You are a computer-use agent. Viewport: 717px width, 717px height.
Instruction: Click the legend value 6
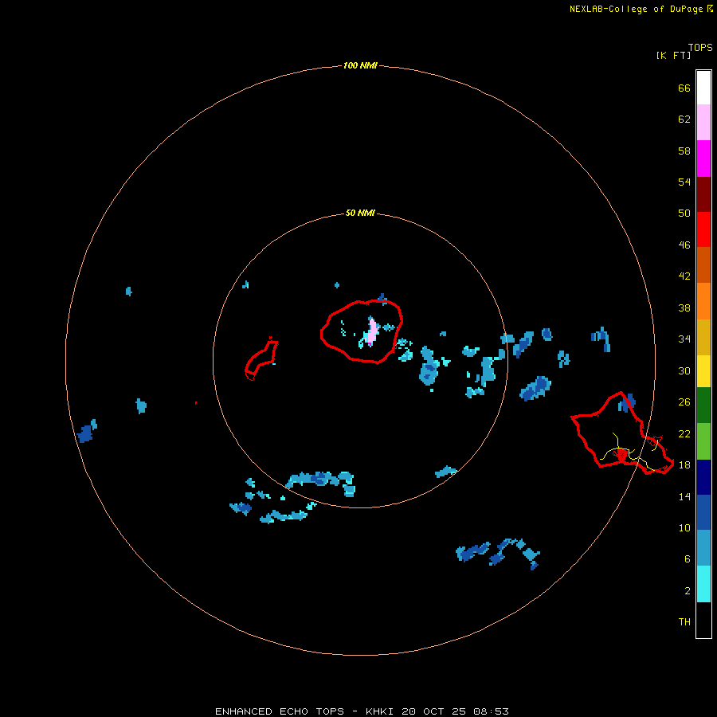pos(687,558)
